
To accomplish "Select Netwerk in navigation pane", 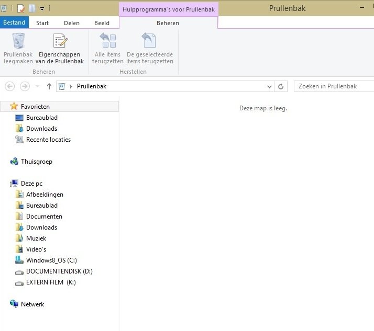I will [32, 304].
